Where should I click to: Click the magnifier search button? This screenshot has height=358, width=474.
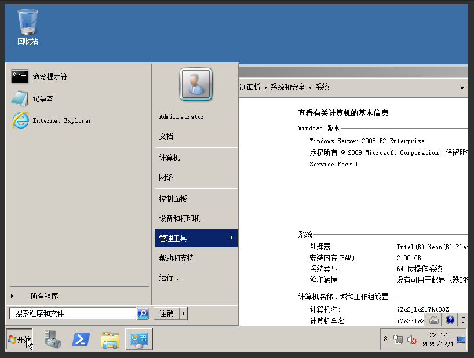[143, 313]
